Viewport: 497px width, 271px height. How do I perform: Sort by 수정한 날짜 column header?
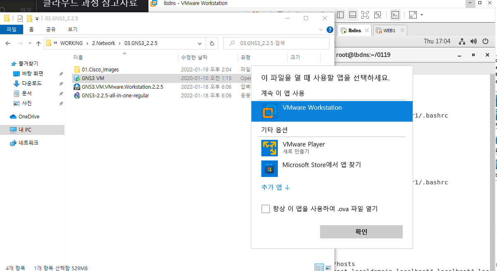coord(194,57)
